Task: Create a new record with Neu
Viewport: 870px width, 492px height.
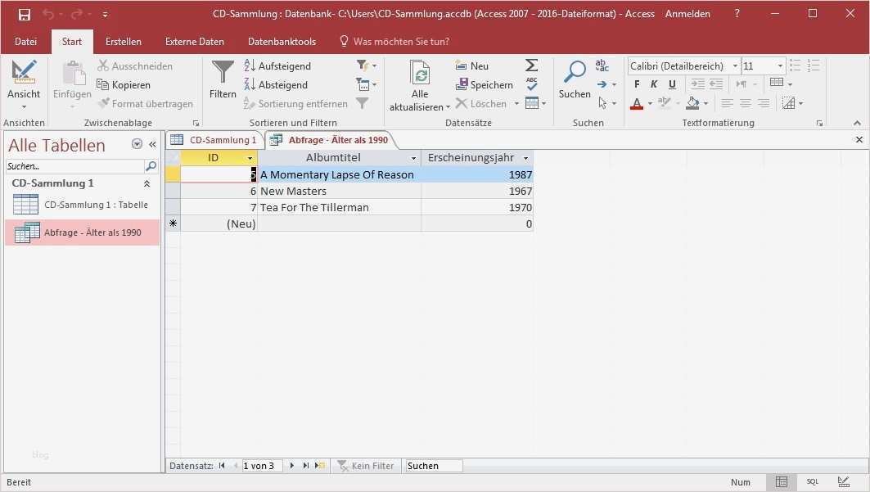Action: (x=472, y=65)
